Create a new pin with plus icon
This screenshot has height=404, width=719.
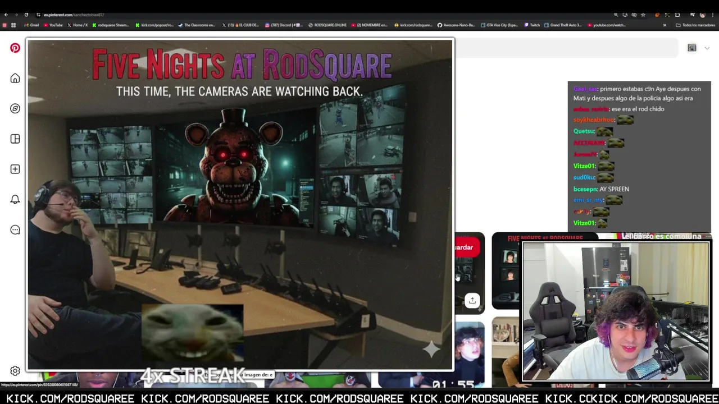[15, 169]
